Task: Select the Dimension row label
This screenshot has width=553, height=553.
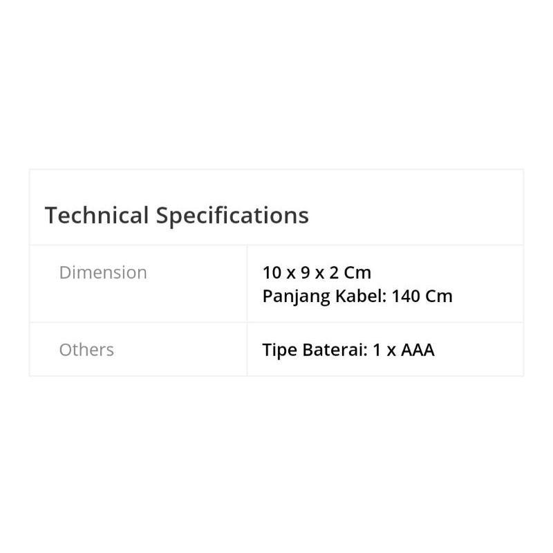Action: tap(103, 272)
